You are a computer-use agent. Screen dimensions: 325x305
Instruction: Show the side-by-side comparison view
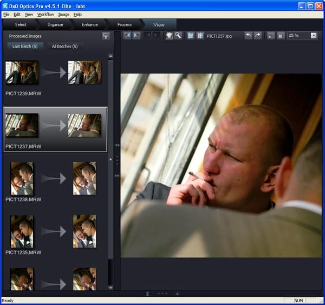coord(200,36)
